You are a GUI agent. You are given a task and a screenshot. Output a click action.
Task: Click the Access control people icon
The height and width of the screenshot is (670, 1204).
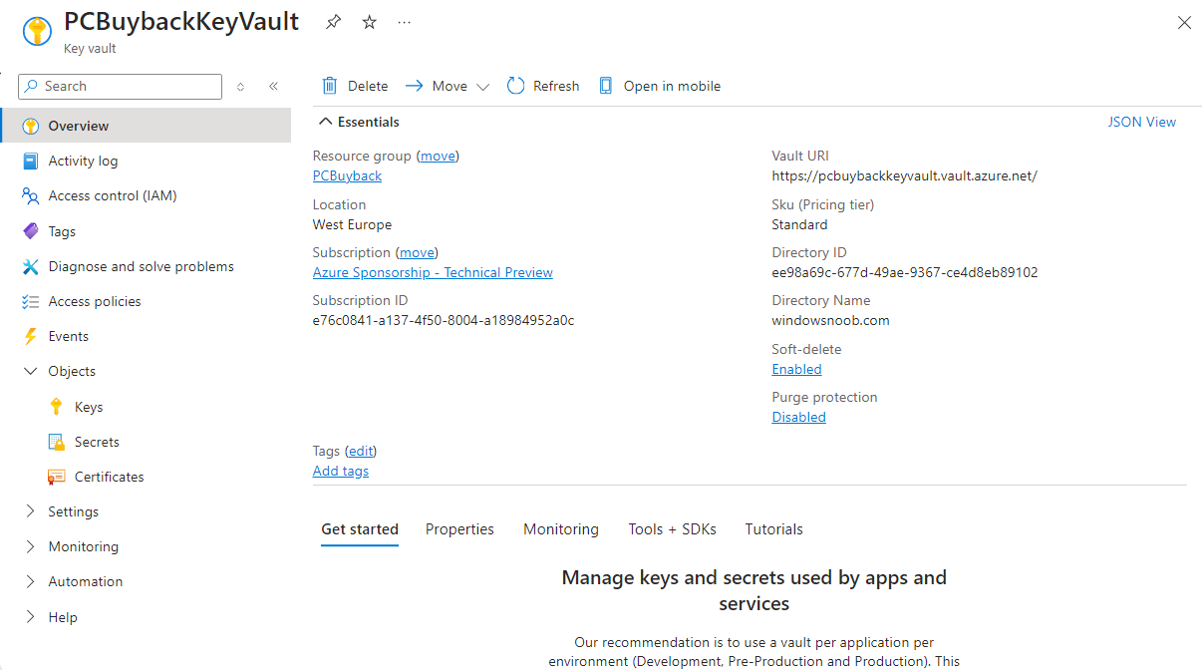pos(30,195)
